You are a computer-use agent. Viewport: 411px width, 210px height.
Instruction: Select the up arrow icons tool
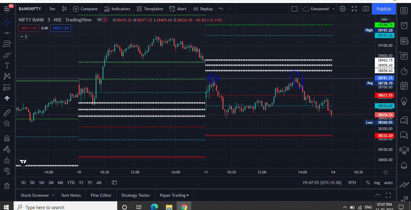tap(7, 99)
